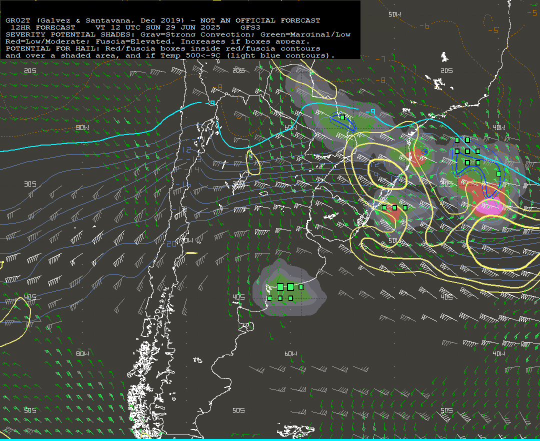
Task: Click the '30S' latitude label over the Pacific
Action: tap(30, 184)
